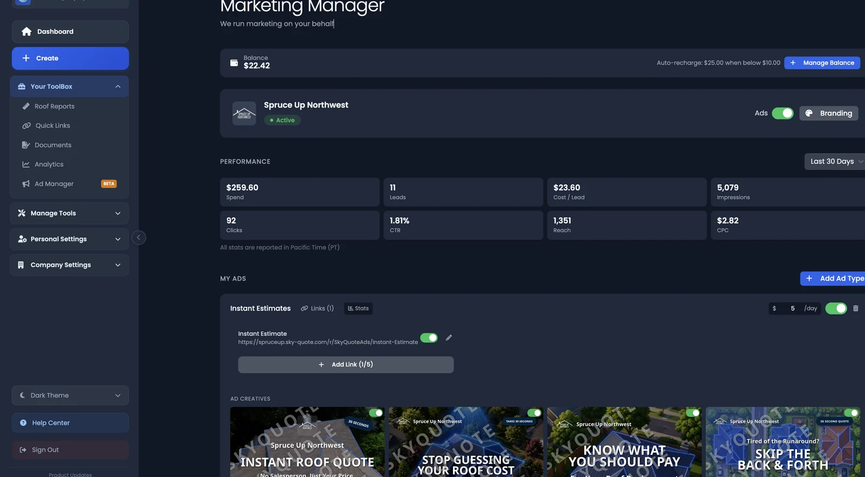
Task: Click the Sign Out arrow icon
Action: (x=23, y=450)
